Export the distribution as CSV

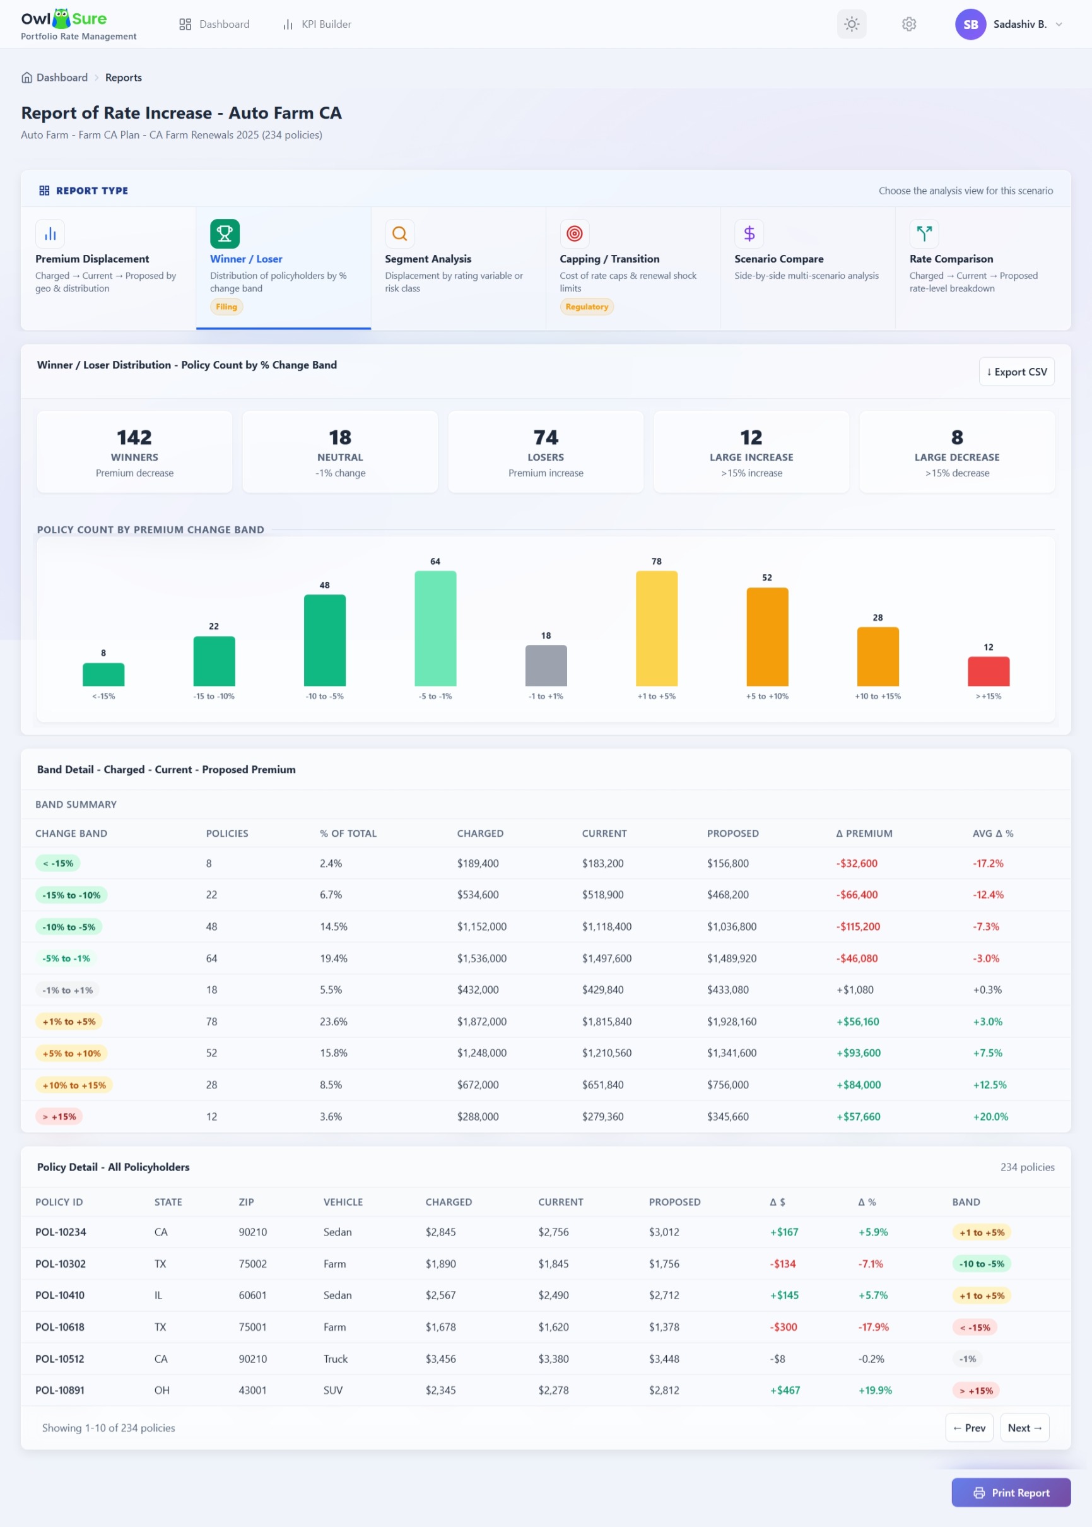[x=1016, y=372]
